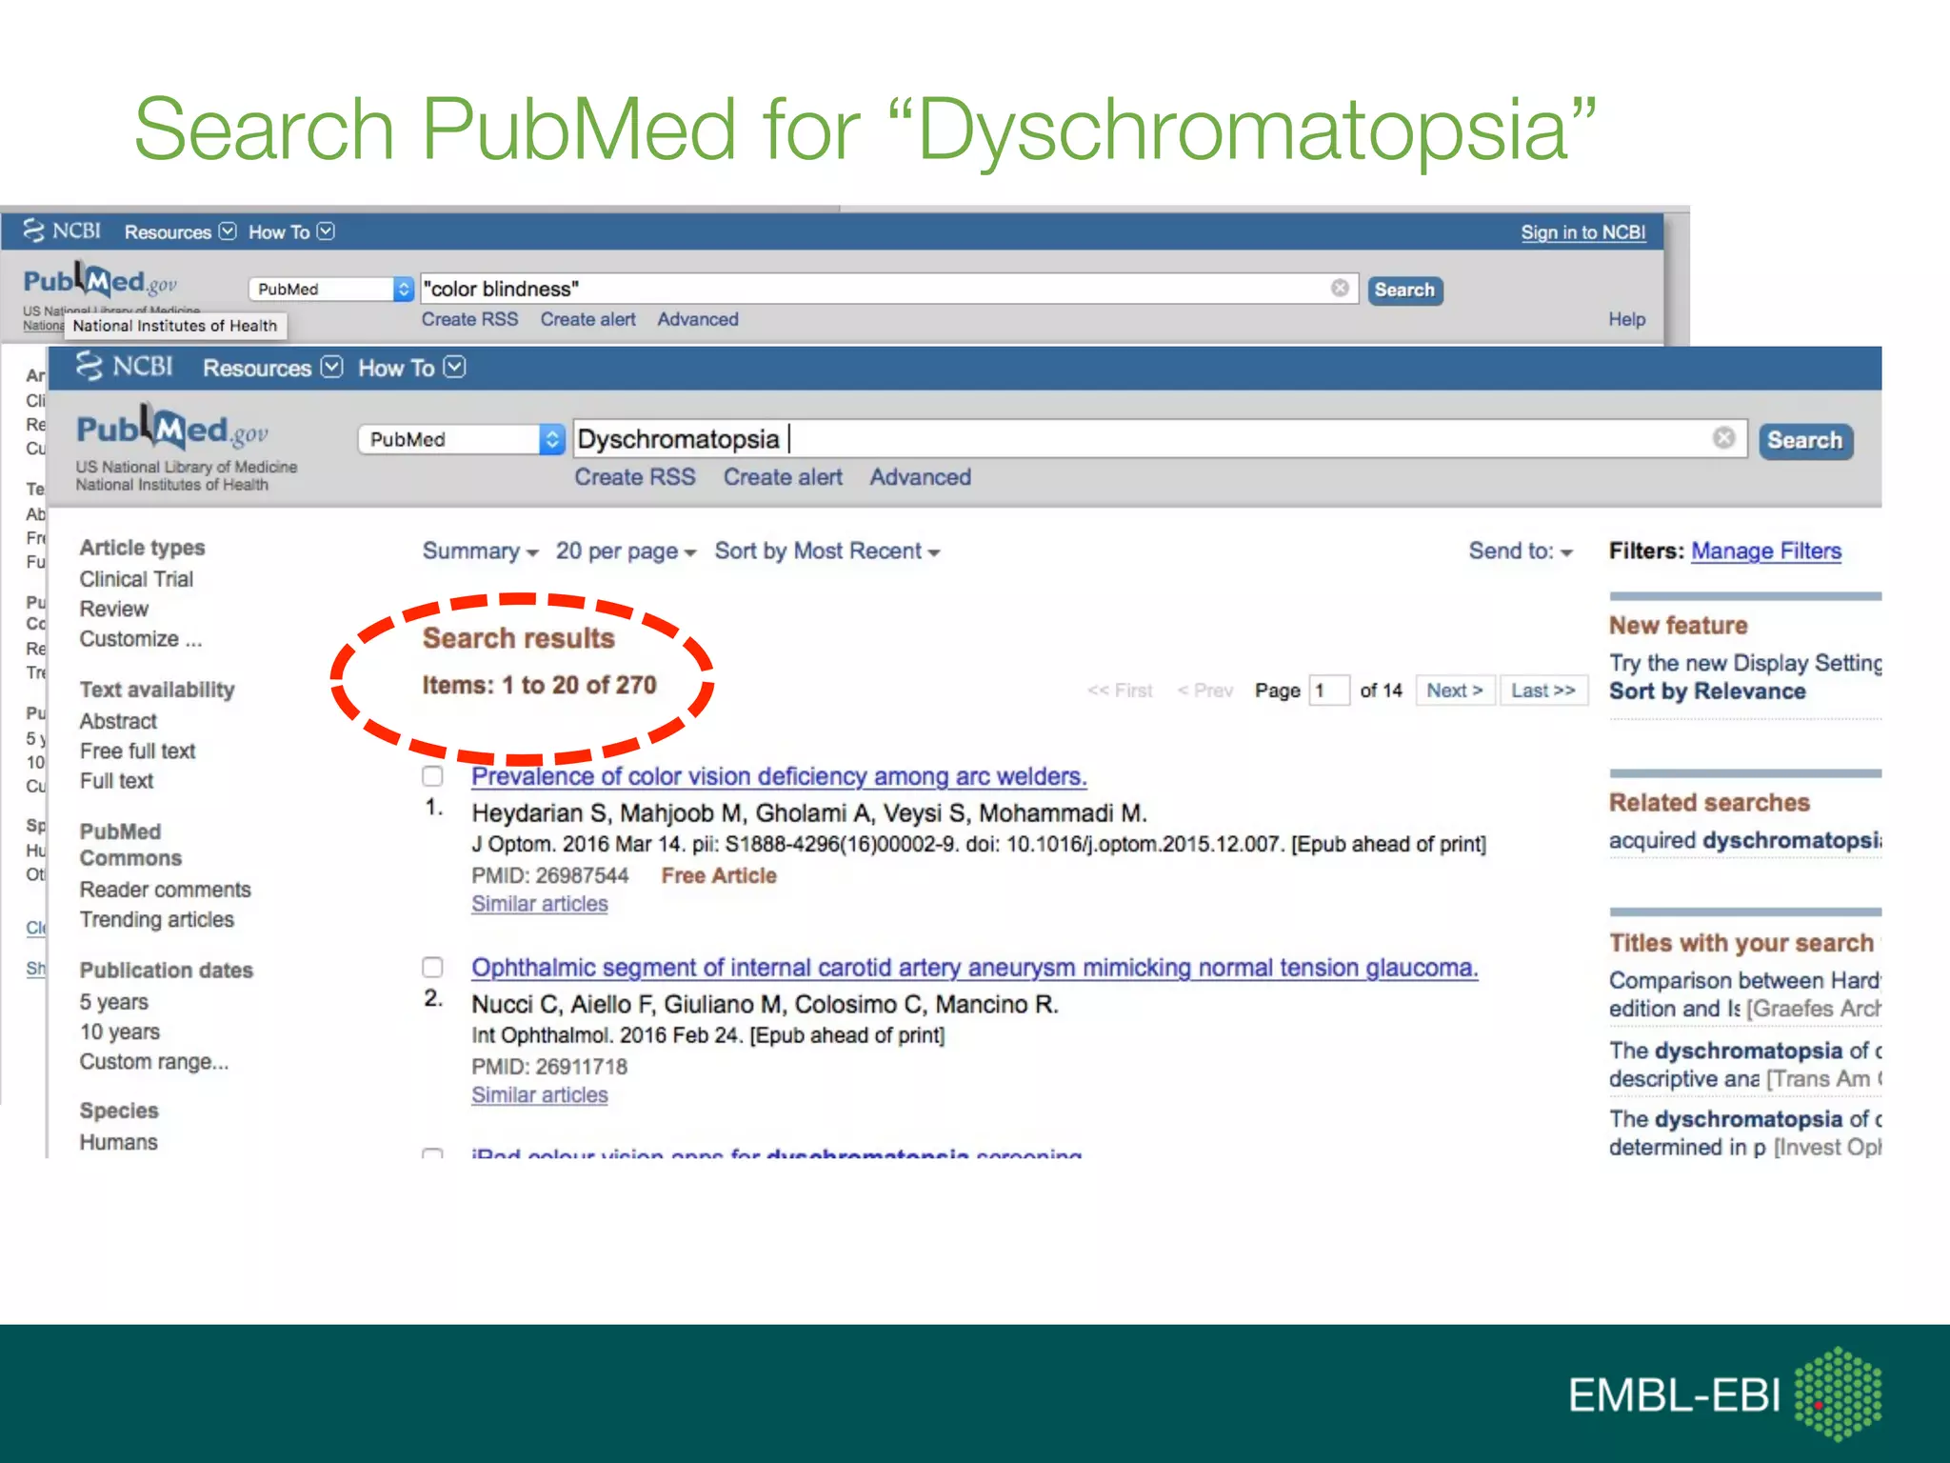Open Similar articles for PMID 26911718
Image resolution: width=1950 pixels, height=1463 pixels.
coord(540,1095)
